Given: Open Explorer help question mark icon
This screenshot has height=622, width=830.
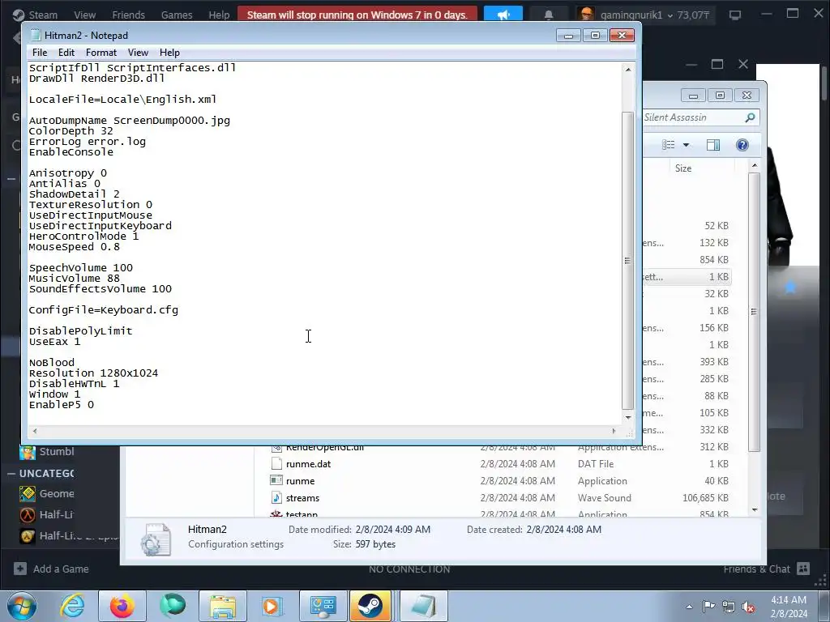Looking at the screenshot, I should [742, 145].
